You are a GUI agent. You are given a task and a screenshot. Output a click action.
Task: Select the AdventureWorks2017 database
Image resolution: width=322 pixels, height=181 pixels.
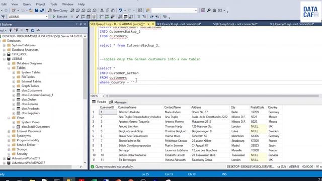pyautogui.click(x=26, y=158)
